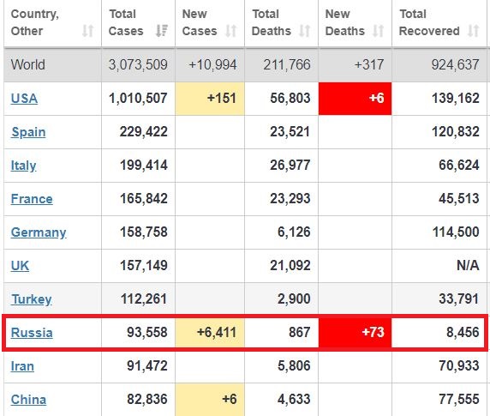
Task: Sort table by New Cases arrows icon
Action: tap(231, 31)
